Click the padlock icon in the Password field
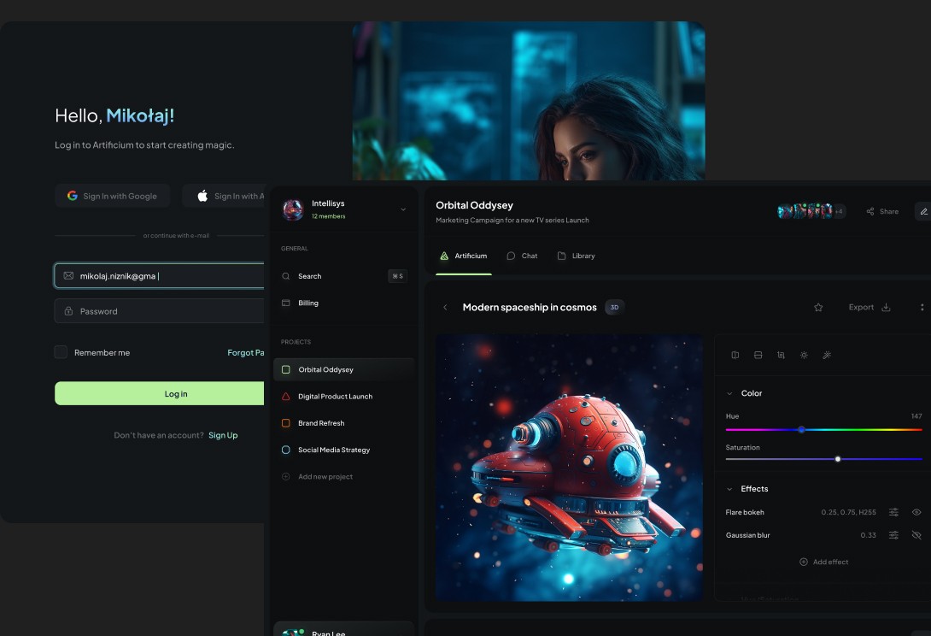931x636 pixels. point(68,311)
